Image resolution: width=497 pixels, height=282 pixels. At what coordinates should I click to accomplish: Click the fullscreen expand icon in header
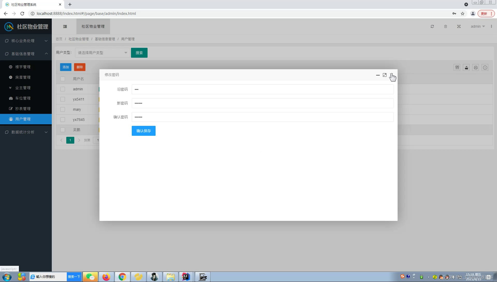pos(459,26)
